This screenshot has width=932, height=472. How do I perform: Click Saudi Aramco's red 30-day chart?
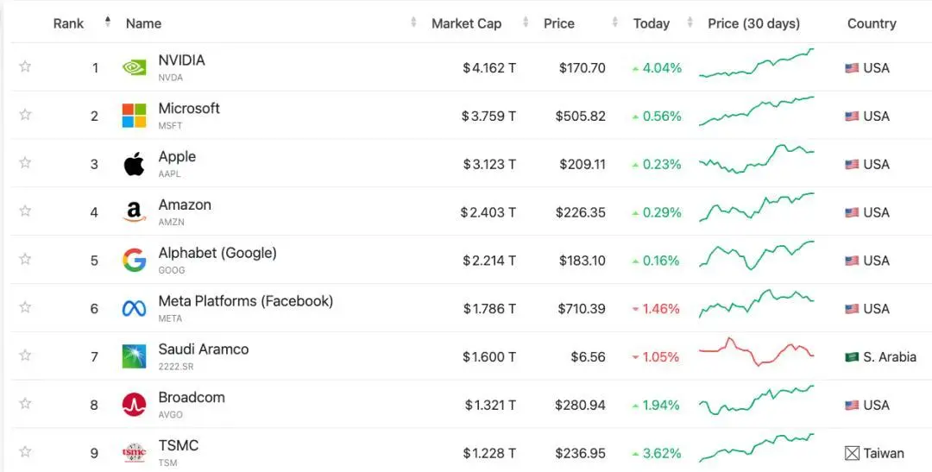[756, 352]
